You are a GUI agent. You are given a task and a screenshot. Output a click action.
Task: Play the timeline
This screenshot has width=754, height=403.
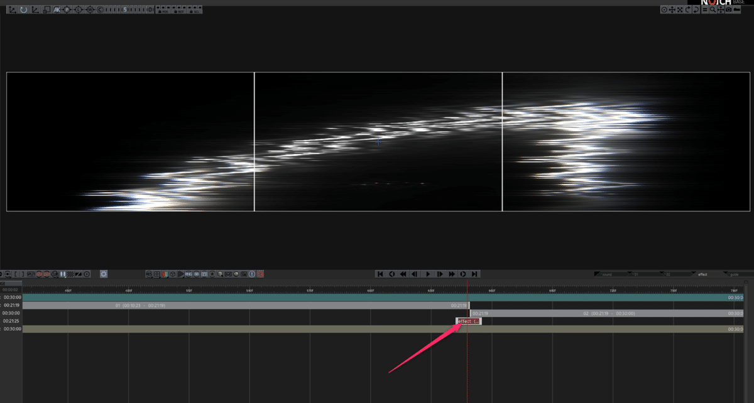coord(428,274)
